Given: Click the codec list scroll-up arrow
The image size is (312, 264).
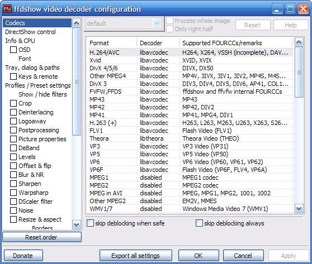Looking at the screenshot, I should point(299,42).
